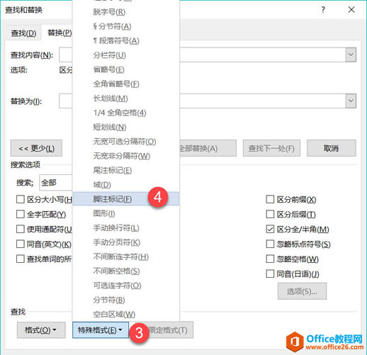Click the 全部替换(A) button
The width and height of the screenshot is (367, 355).
(x=208, y=148)
